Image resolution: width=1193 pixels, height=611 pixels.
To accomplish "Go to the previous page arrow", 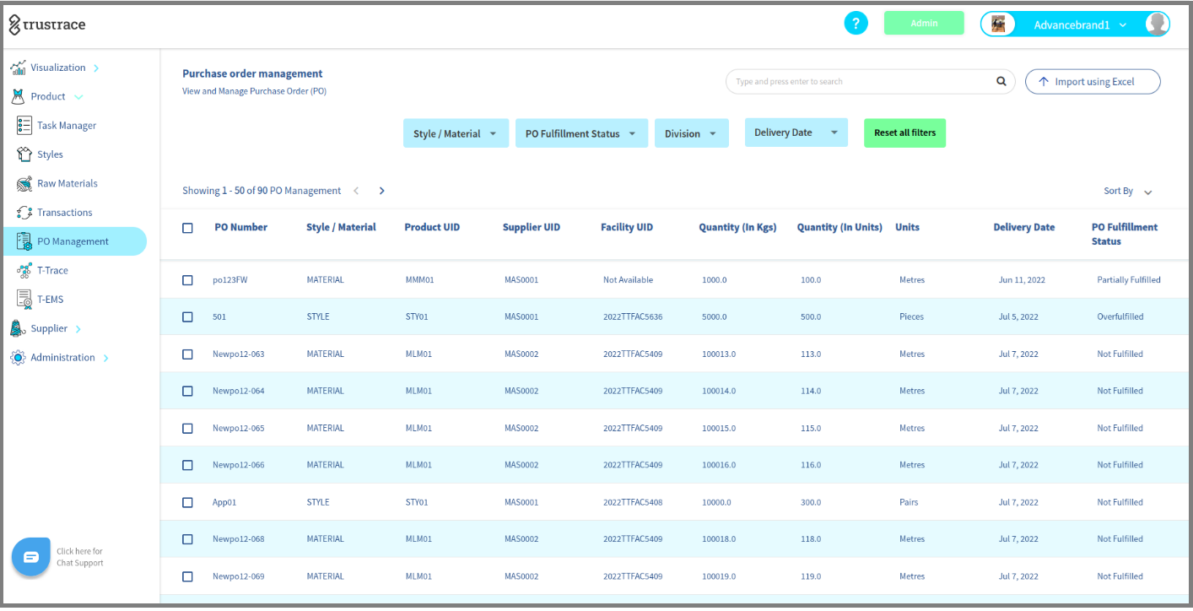I will pos(356,191).
